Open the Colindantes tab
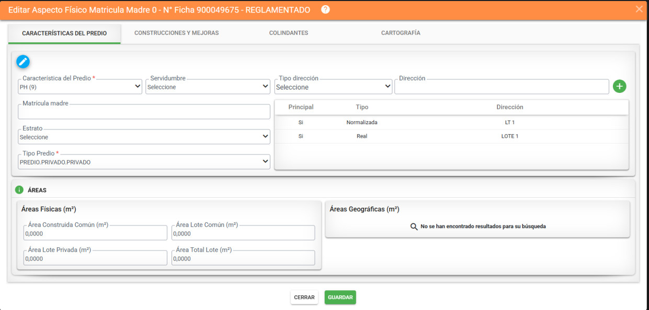This screenshot has width=649, height=310. [x=289, y=33]
